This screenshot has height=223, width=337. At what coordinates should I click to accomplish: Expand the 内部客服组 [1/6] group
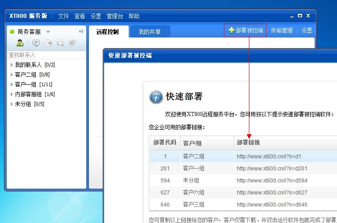click(12, 95)
